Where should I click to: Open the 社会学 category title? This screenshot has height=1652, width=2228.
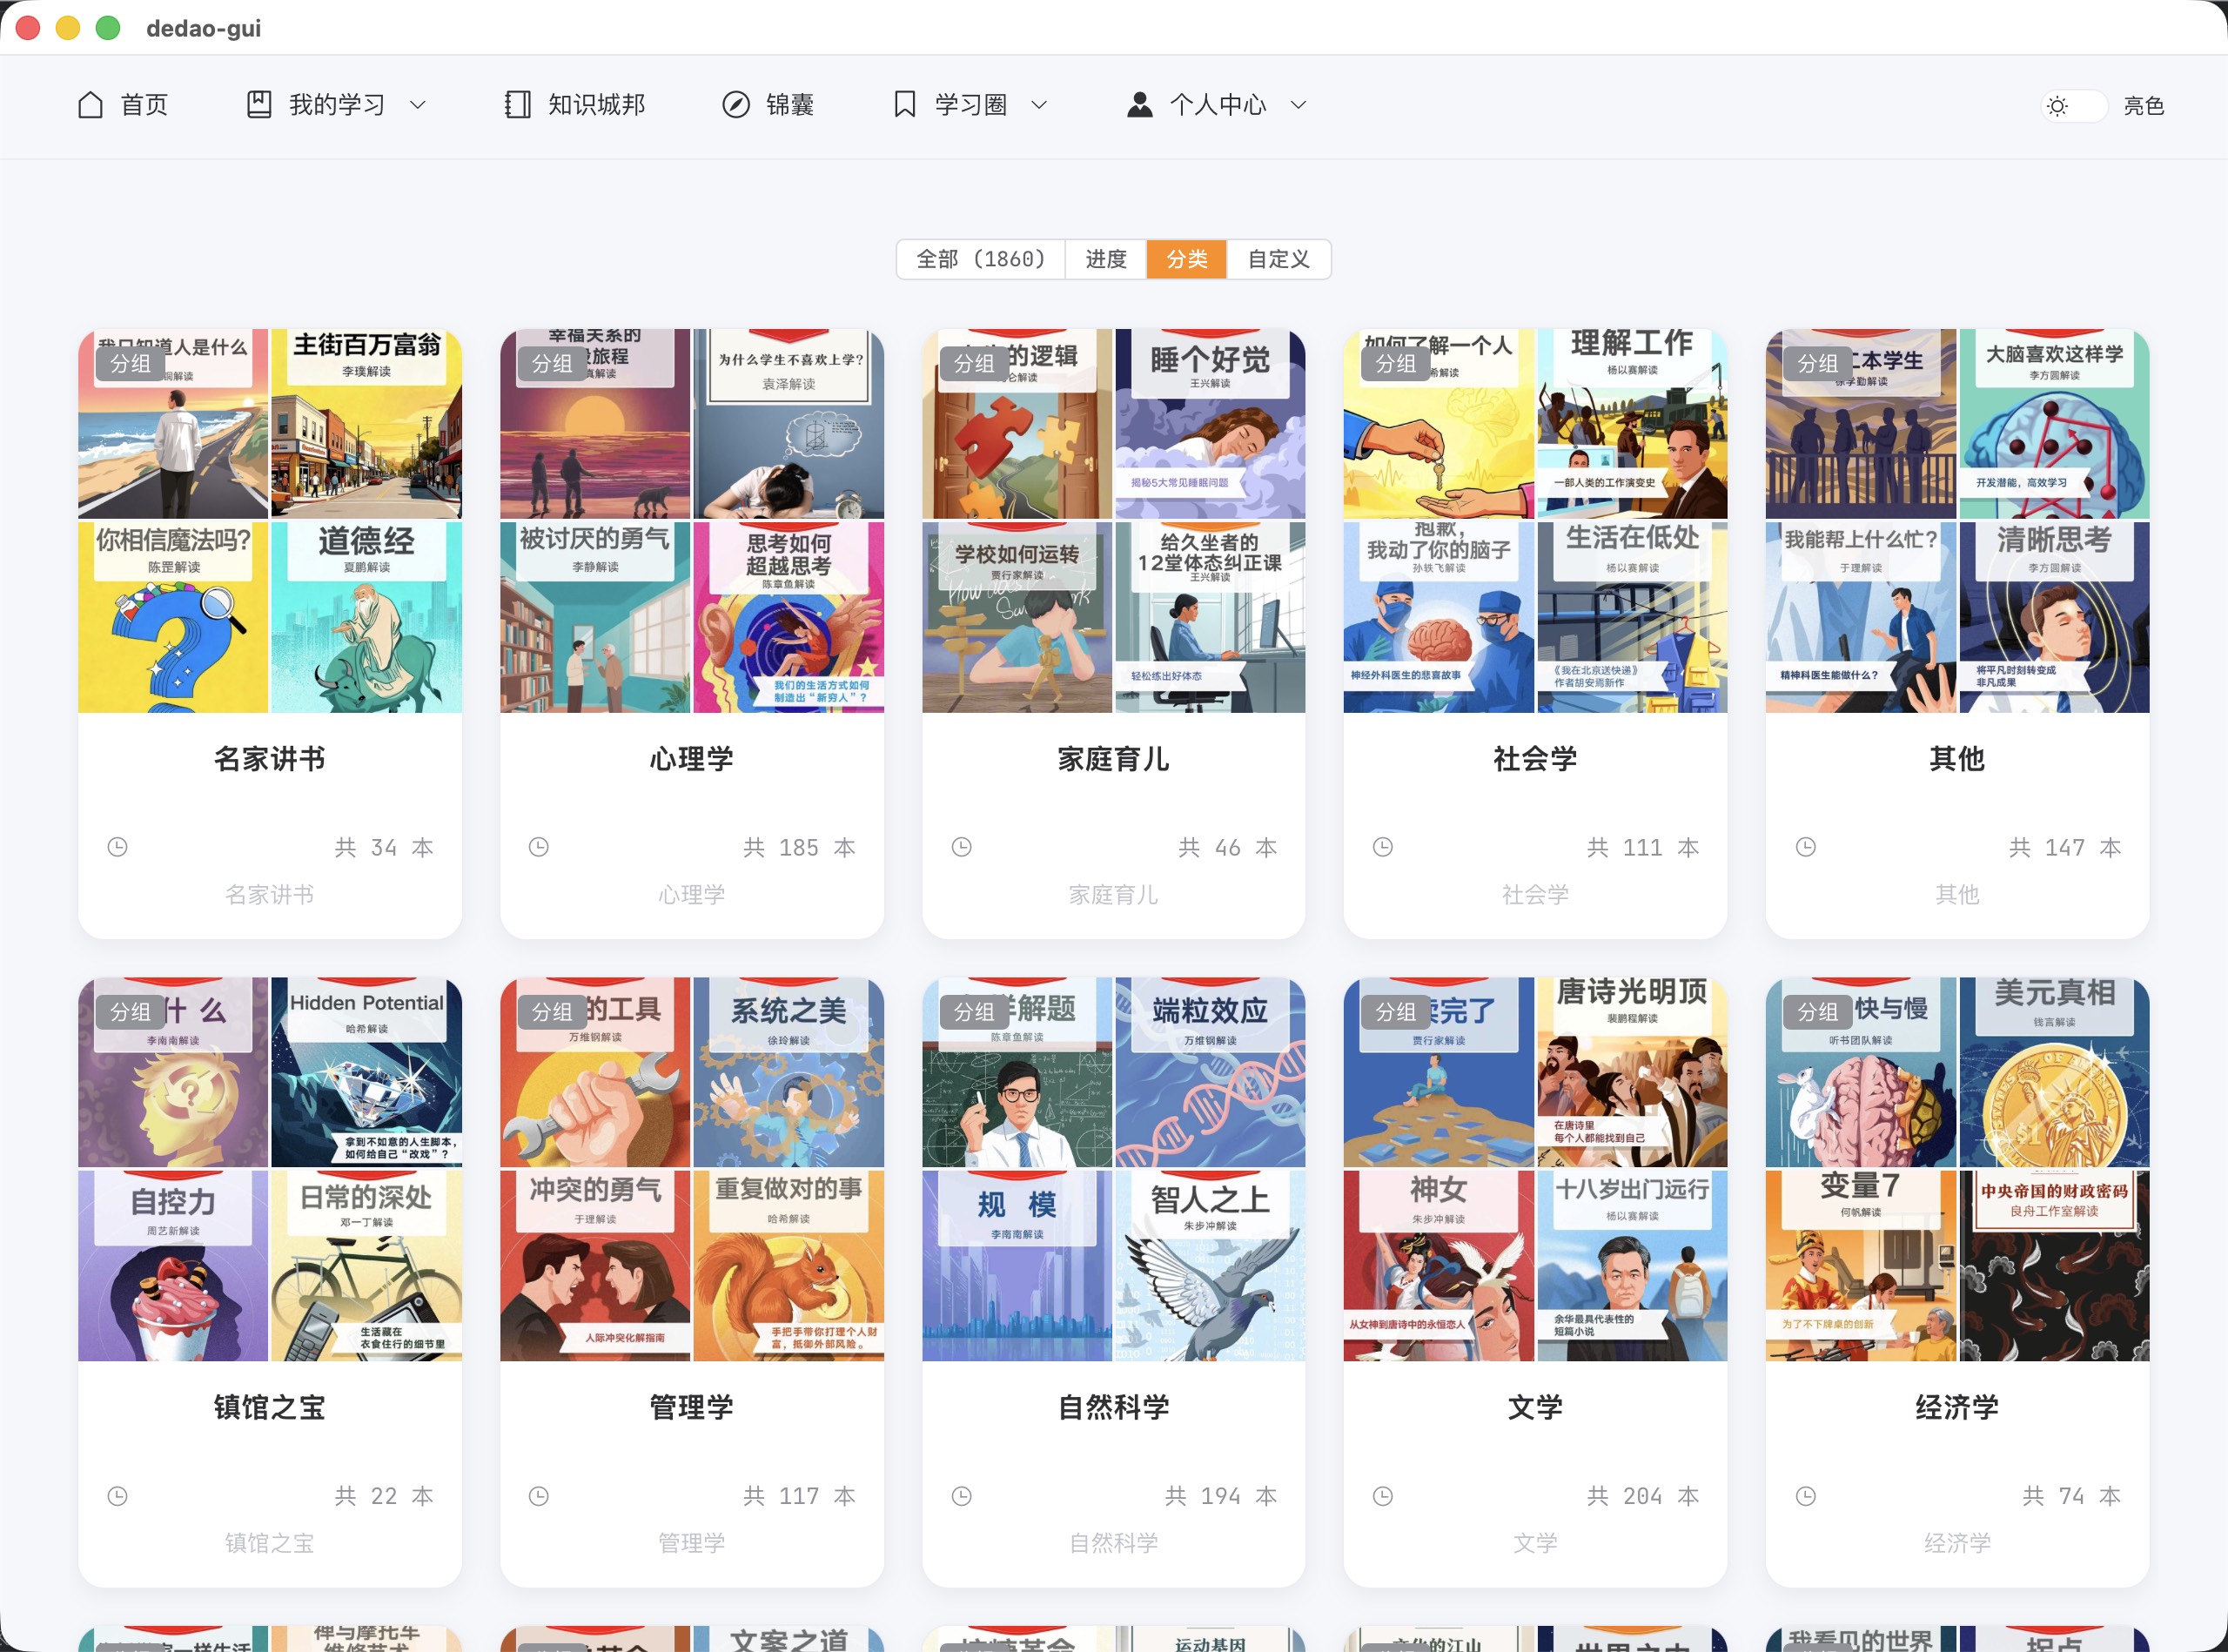pyautogui.click(x=1536, y=759)
